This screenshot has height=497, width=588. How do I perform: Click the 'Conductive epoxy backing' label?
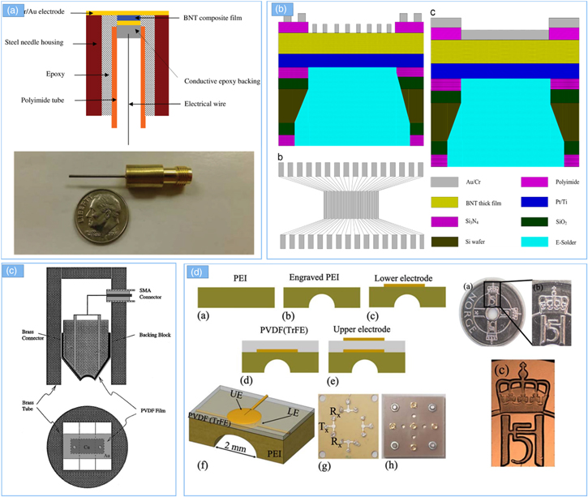(222, 81)
